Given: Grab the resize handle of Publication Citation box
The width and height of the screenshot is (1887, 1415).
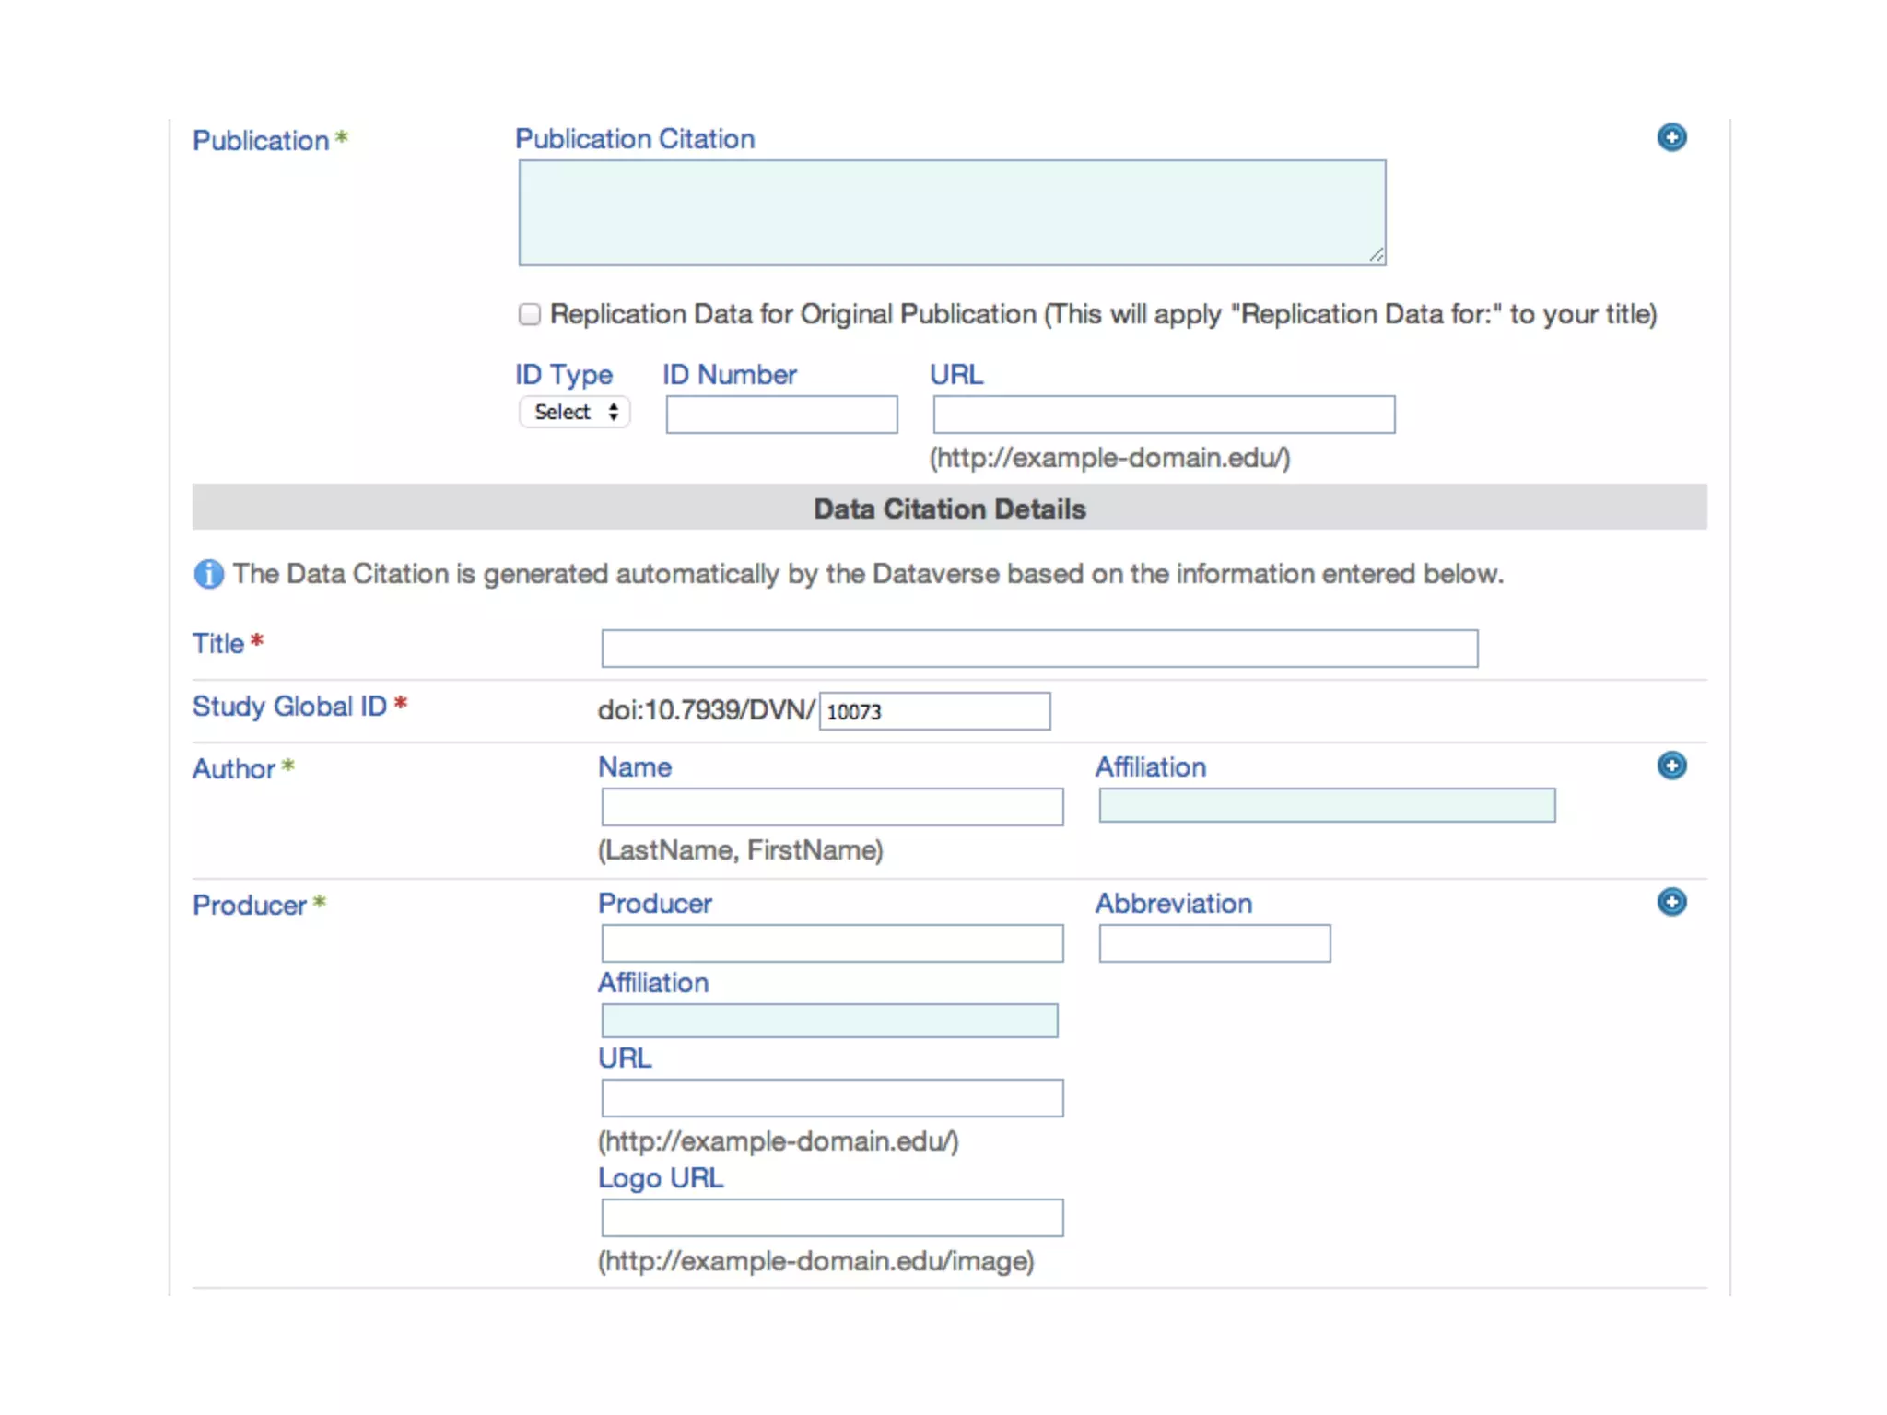Looking at the screenshot, I should coord(1377,256).
